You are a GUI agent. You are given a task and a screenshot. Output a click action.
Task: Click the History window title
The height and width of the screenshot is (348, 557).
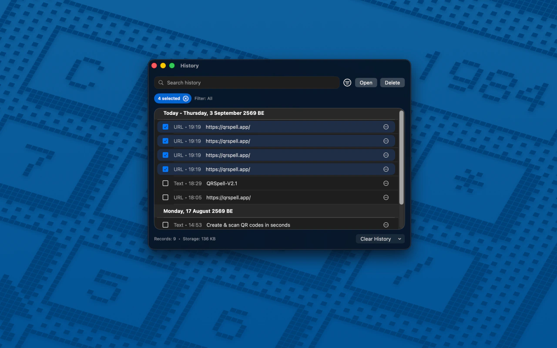[189, 66]
